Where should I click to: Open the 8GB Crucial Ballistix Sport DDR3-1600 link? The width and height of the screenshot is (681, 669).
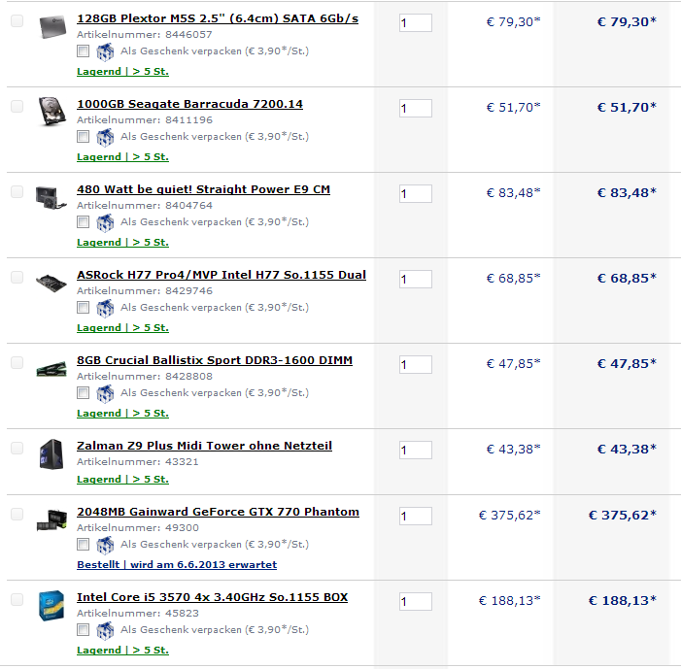[x=215, y=360]
